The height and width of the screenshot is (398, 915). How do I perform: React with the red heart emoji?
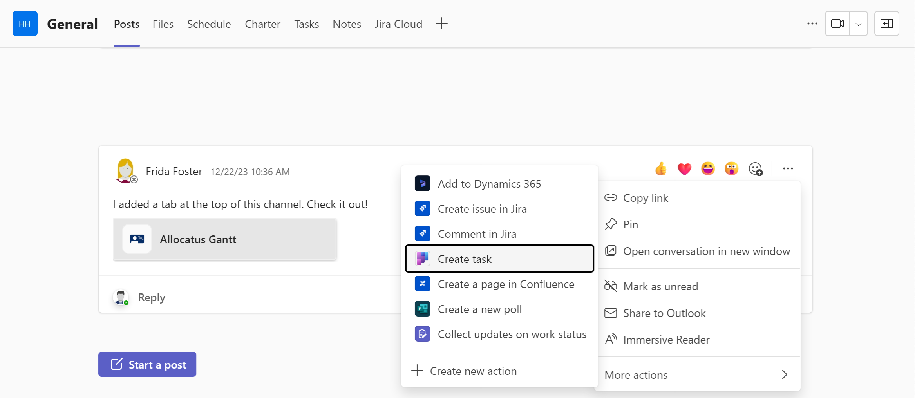[684, 169]
